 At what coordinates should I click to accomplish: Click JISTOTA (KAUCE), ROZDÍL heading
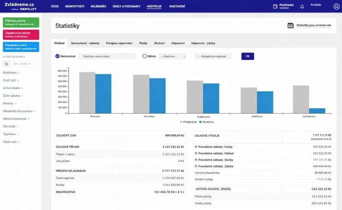point(213,189)
